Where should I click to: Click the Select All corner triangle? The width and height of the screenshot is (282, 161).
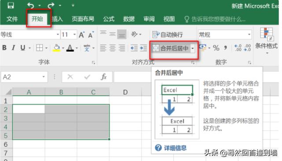pyautogui.click(x=8, y=92)
